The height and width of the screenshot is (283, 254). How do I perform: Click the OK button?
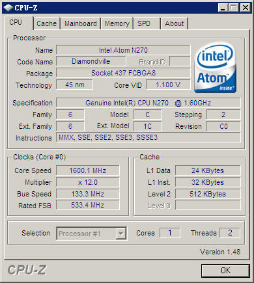225,271
